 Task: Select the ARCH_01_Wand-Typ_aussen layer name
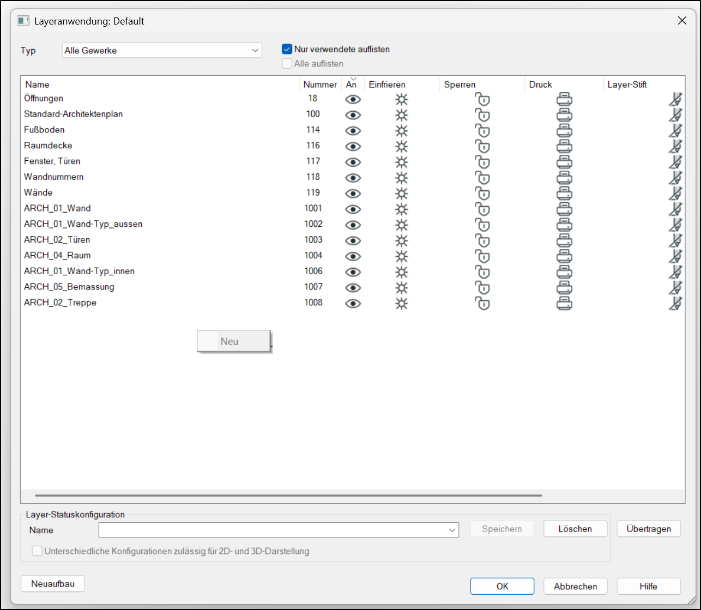pyautogui.click(x=83, y=224)
